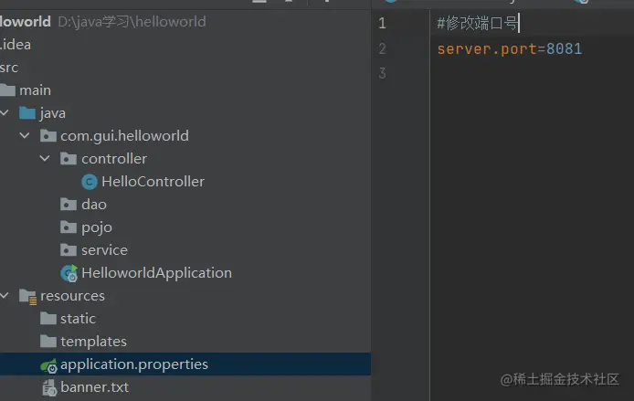Select the pojo package
Image resolution: width=634 pixels, height=401 pixels.
pyautogui.click(x=97, y=227)
